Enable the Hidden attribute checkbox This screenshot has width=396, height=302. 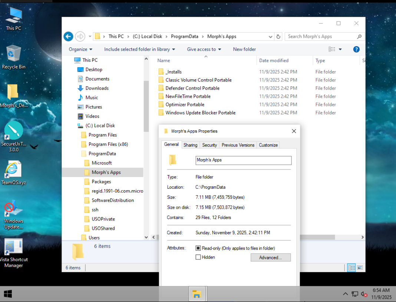coord(198,257)
